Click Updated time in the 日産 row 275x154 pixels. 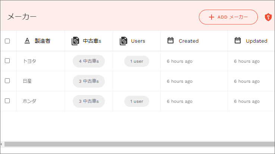247,81
